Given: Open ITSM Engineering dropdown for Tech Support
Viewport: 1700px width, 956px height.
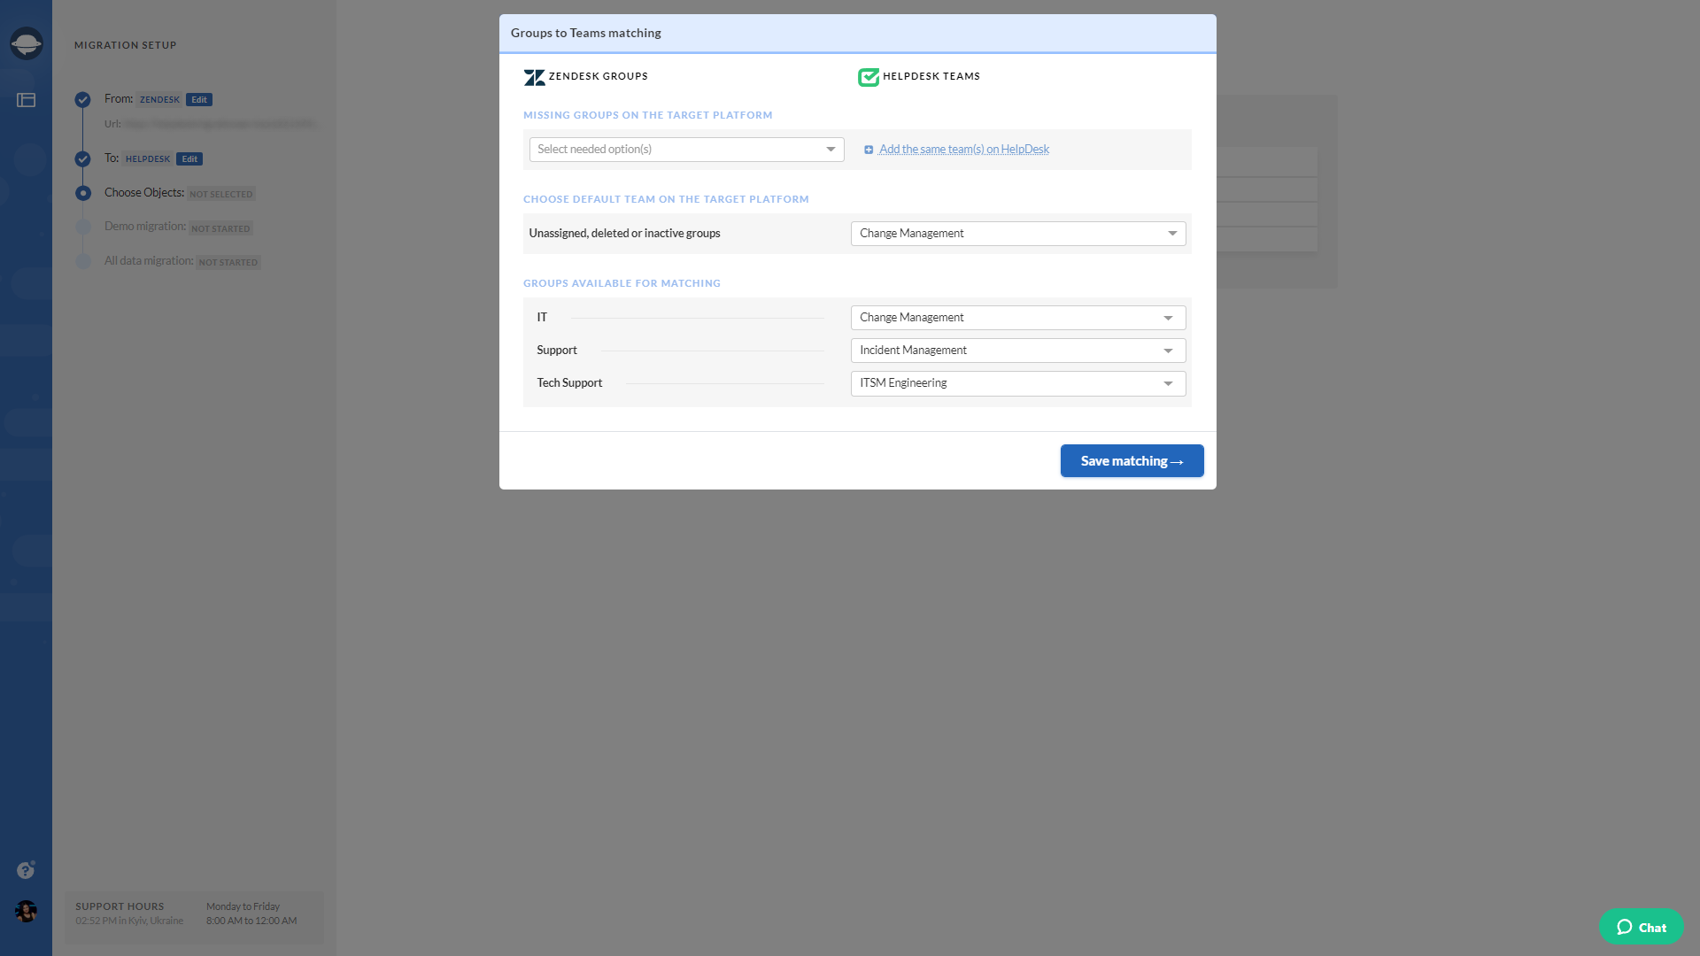Looking at the screenshot, I should (x=1017, y=382).
